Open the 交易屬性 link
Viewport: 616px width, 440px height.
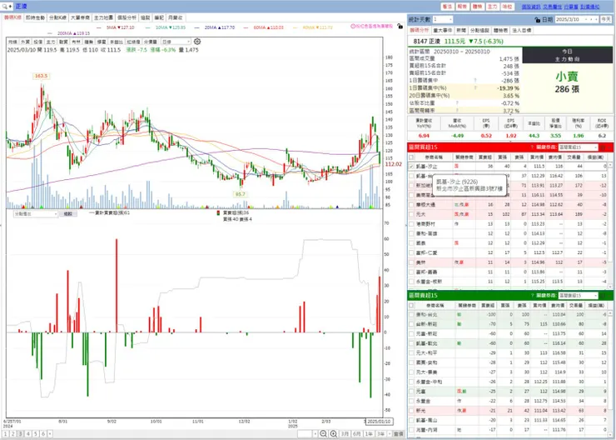(x=552, y=7)
